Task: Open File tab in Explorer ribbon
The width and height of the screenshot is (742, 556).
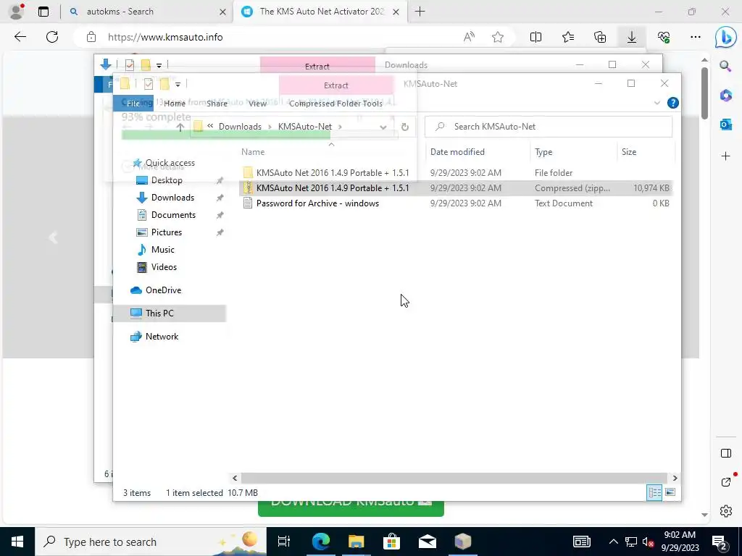Action: coord(133,103)
